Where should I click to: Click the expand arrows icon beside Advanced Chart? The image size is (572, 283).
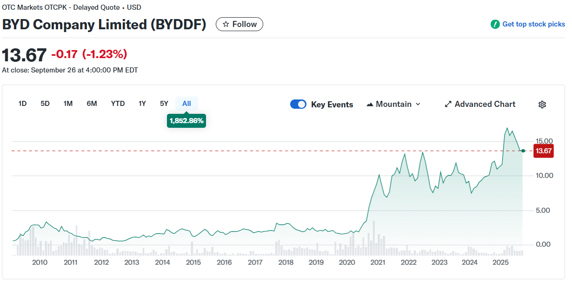pyautogui.click(x=448, y=105)
